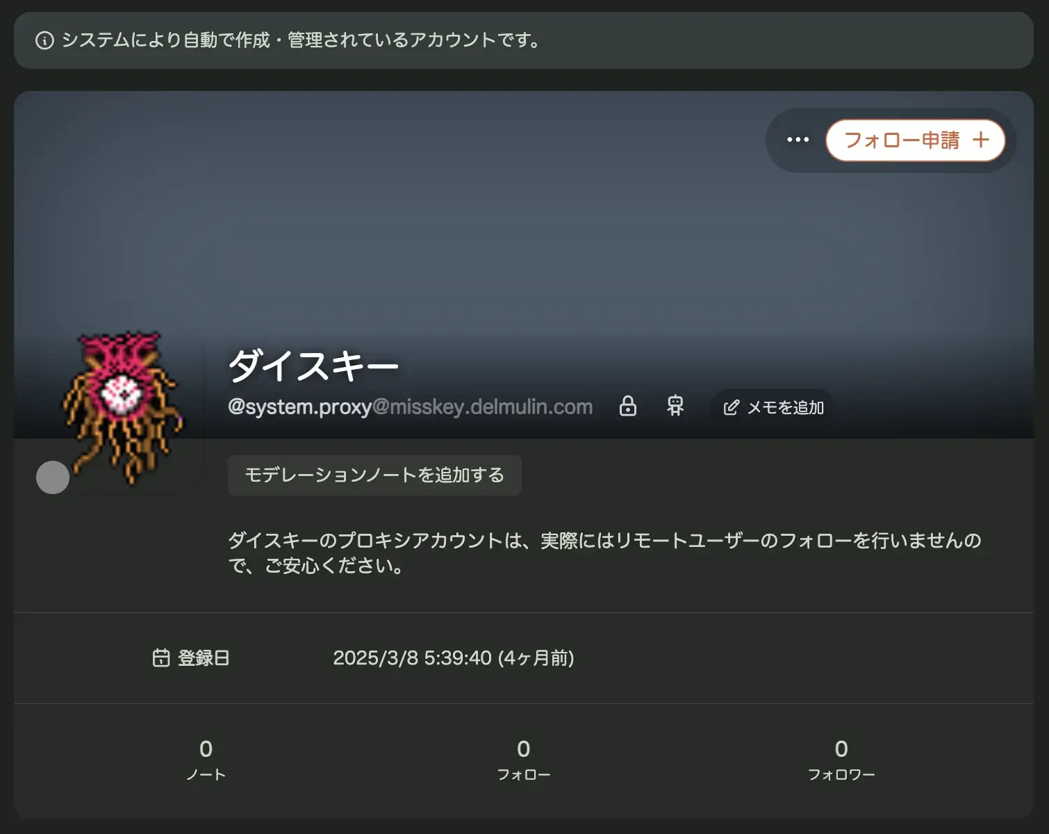Click the メモを追加 add memo button
1049x834 pixels.
[x=773, y=407]
